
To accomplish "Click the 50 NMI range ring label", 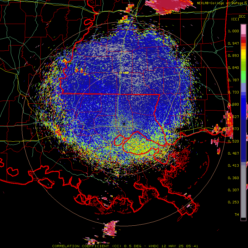I will coord(124,73).
